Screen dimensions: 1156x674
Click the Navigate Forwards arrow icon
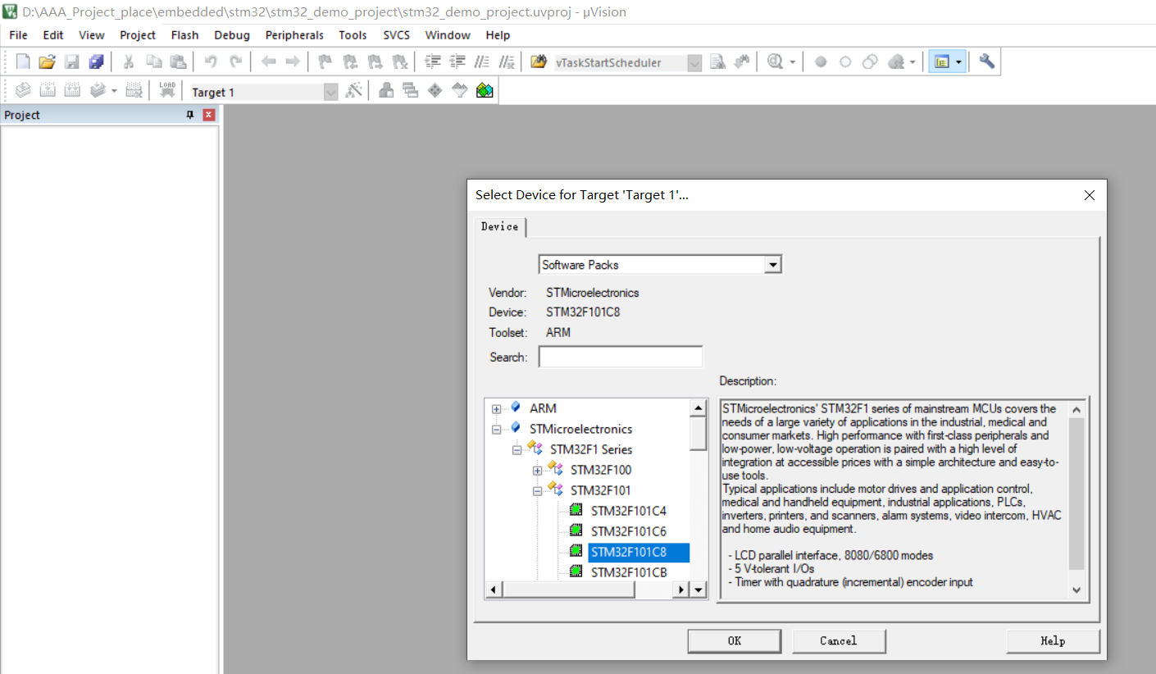coord(293,62)
